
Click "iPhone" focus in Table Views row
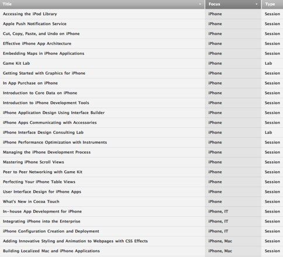[215, 182]
